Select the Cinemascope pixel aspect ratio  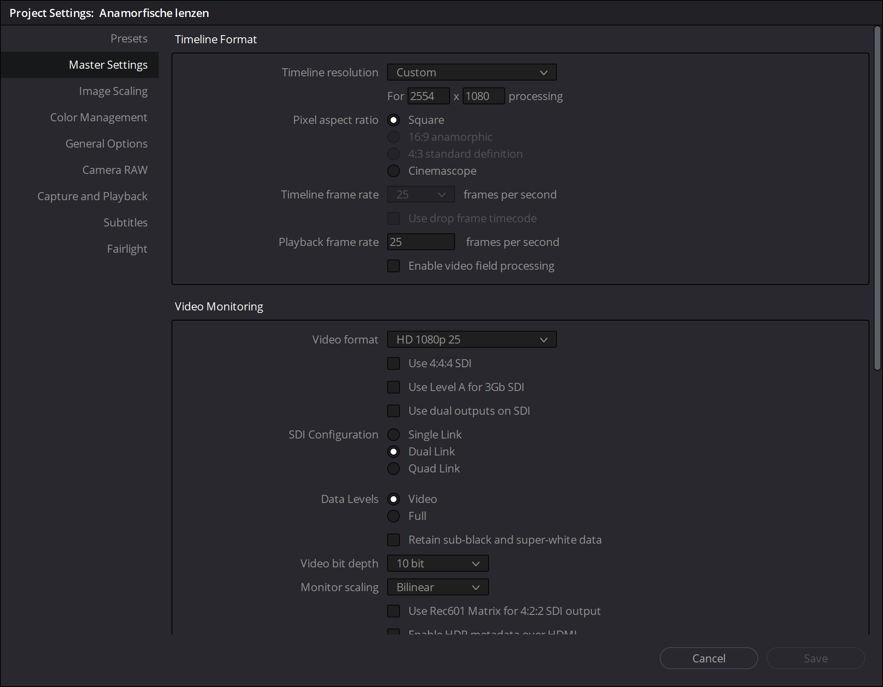click(394, 171)
